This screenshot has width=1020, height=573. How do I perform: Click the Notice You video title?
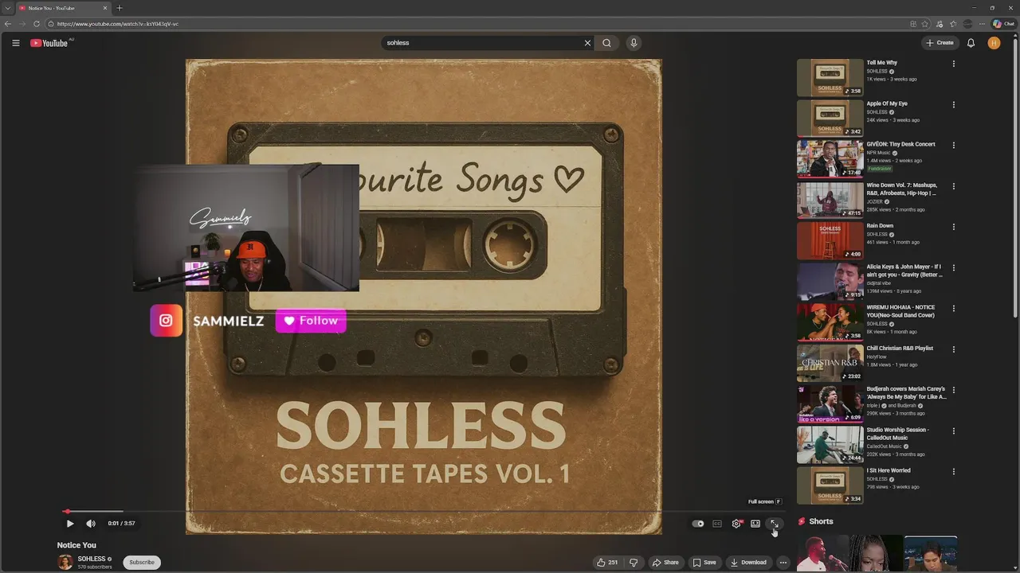pyautogui.click(x=76, y=545)
